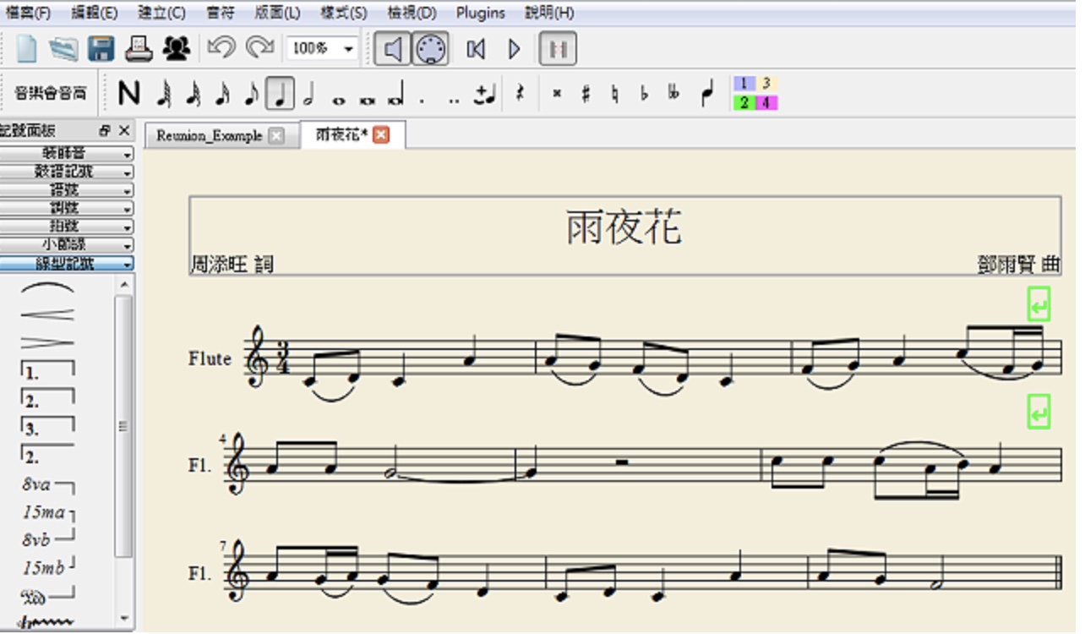Expand the 拍號 time signatures palette
Screen dimensions: 1085x634
[x=67, y=227]
